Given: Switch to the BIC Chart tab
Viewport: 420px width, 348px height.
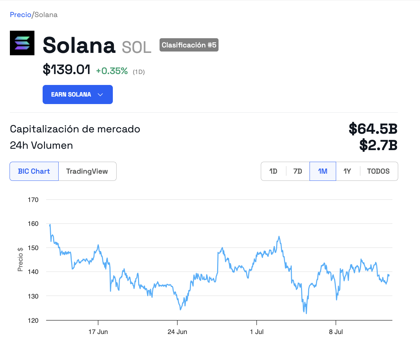Looking at the screenshot, I should (34, 171).
